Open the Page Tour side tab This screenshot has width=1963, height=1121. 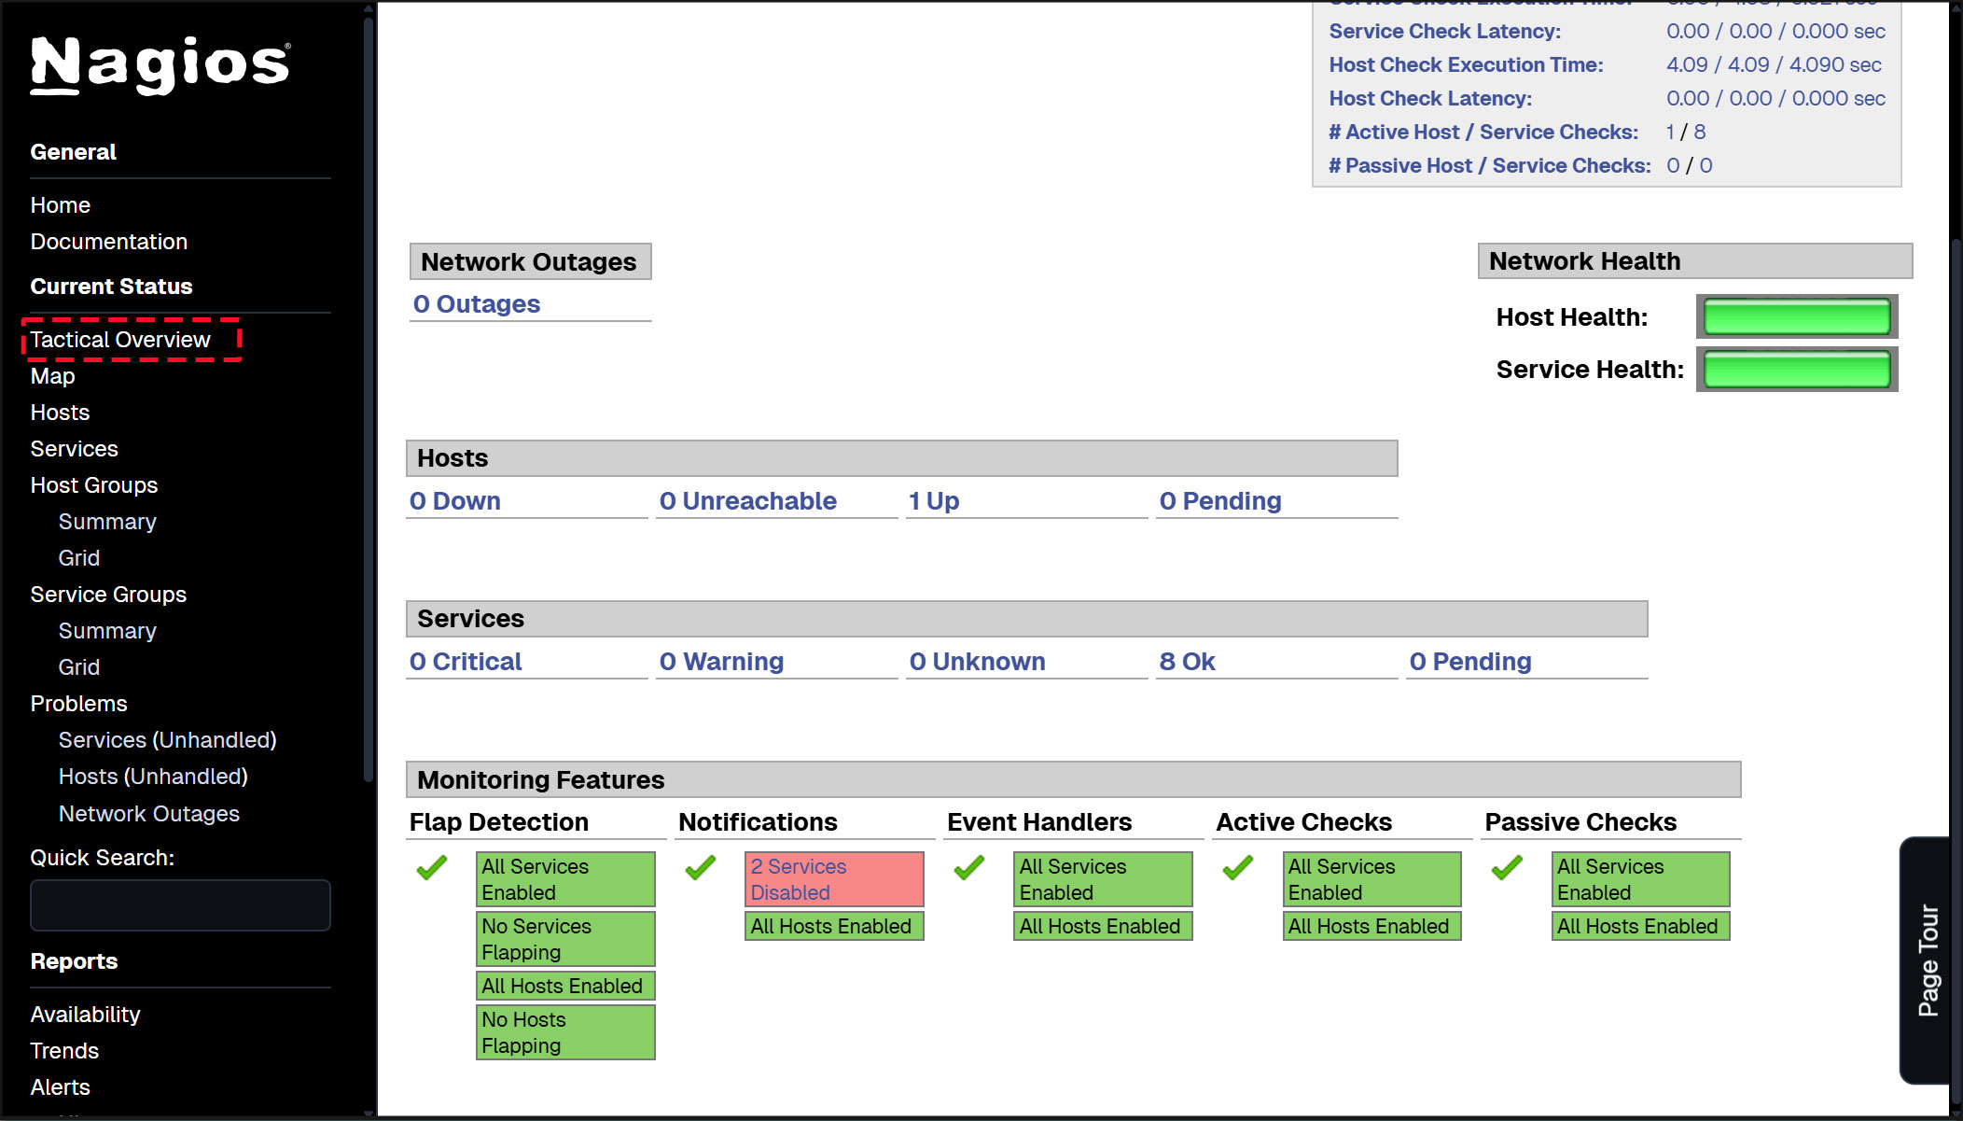tap(1928, 960)
